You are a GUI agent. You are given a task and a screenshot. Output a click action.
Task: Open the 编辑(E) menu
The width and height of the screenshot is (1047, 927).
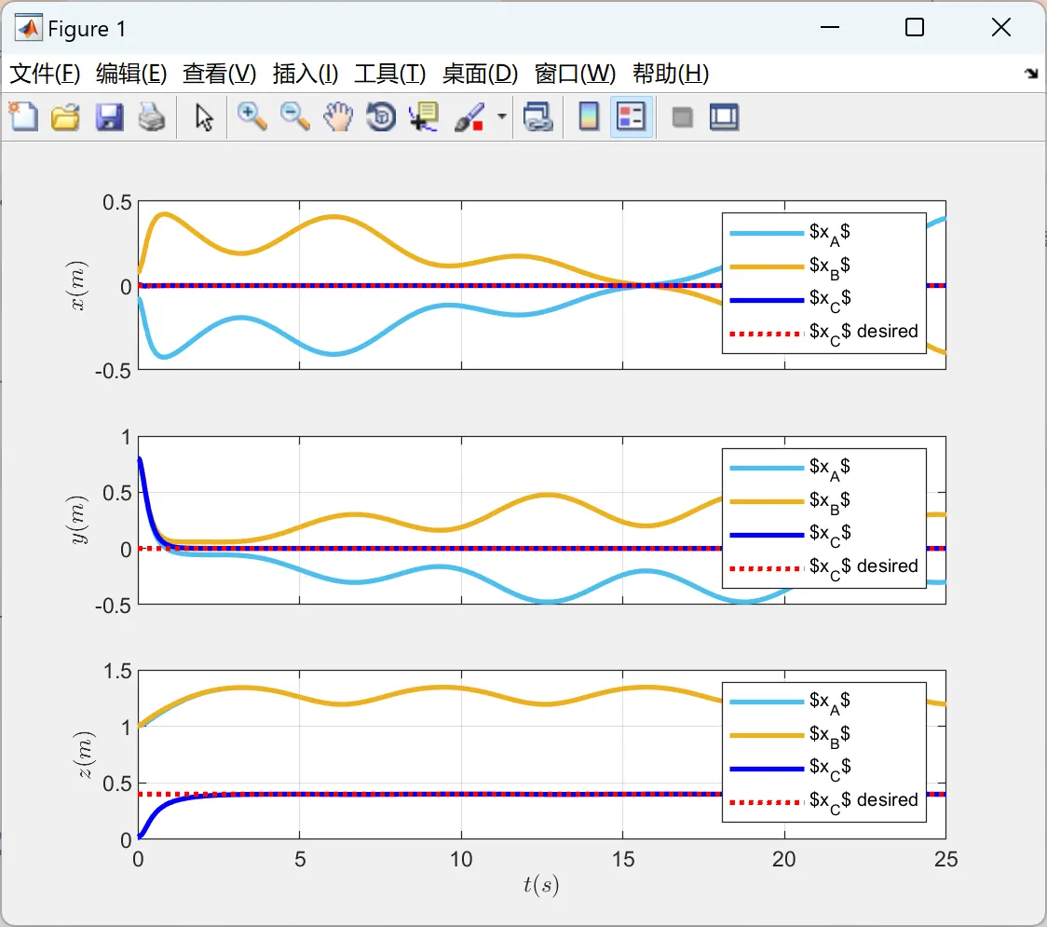(x=131, y=74)
